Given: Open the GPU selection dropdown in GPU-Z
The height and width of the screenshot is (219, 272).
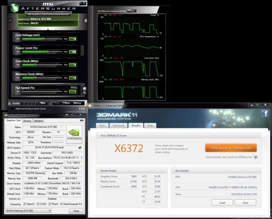Looking at the screenshot, I should pyautogui.click(x=28, y=211).
